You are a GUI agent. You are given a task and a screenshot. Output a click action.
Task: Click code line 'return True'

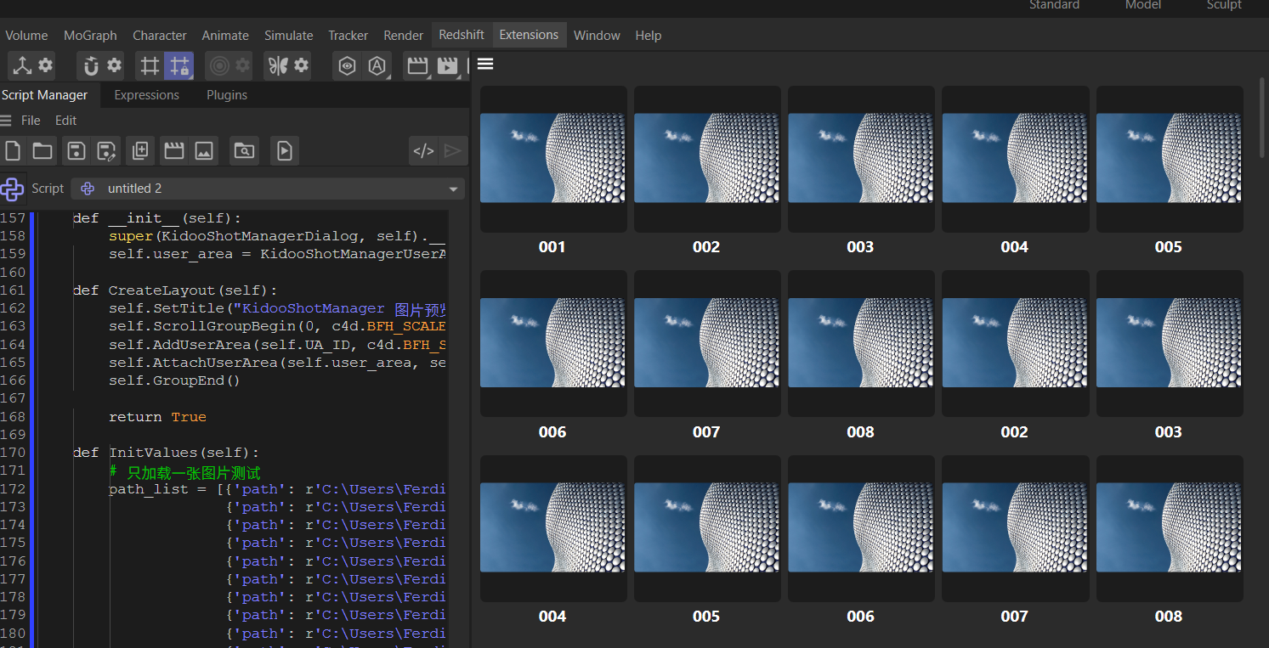coord(157,417)
